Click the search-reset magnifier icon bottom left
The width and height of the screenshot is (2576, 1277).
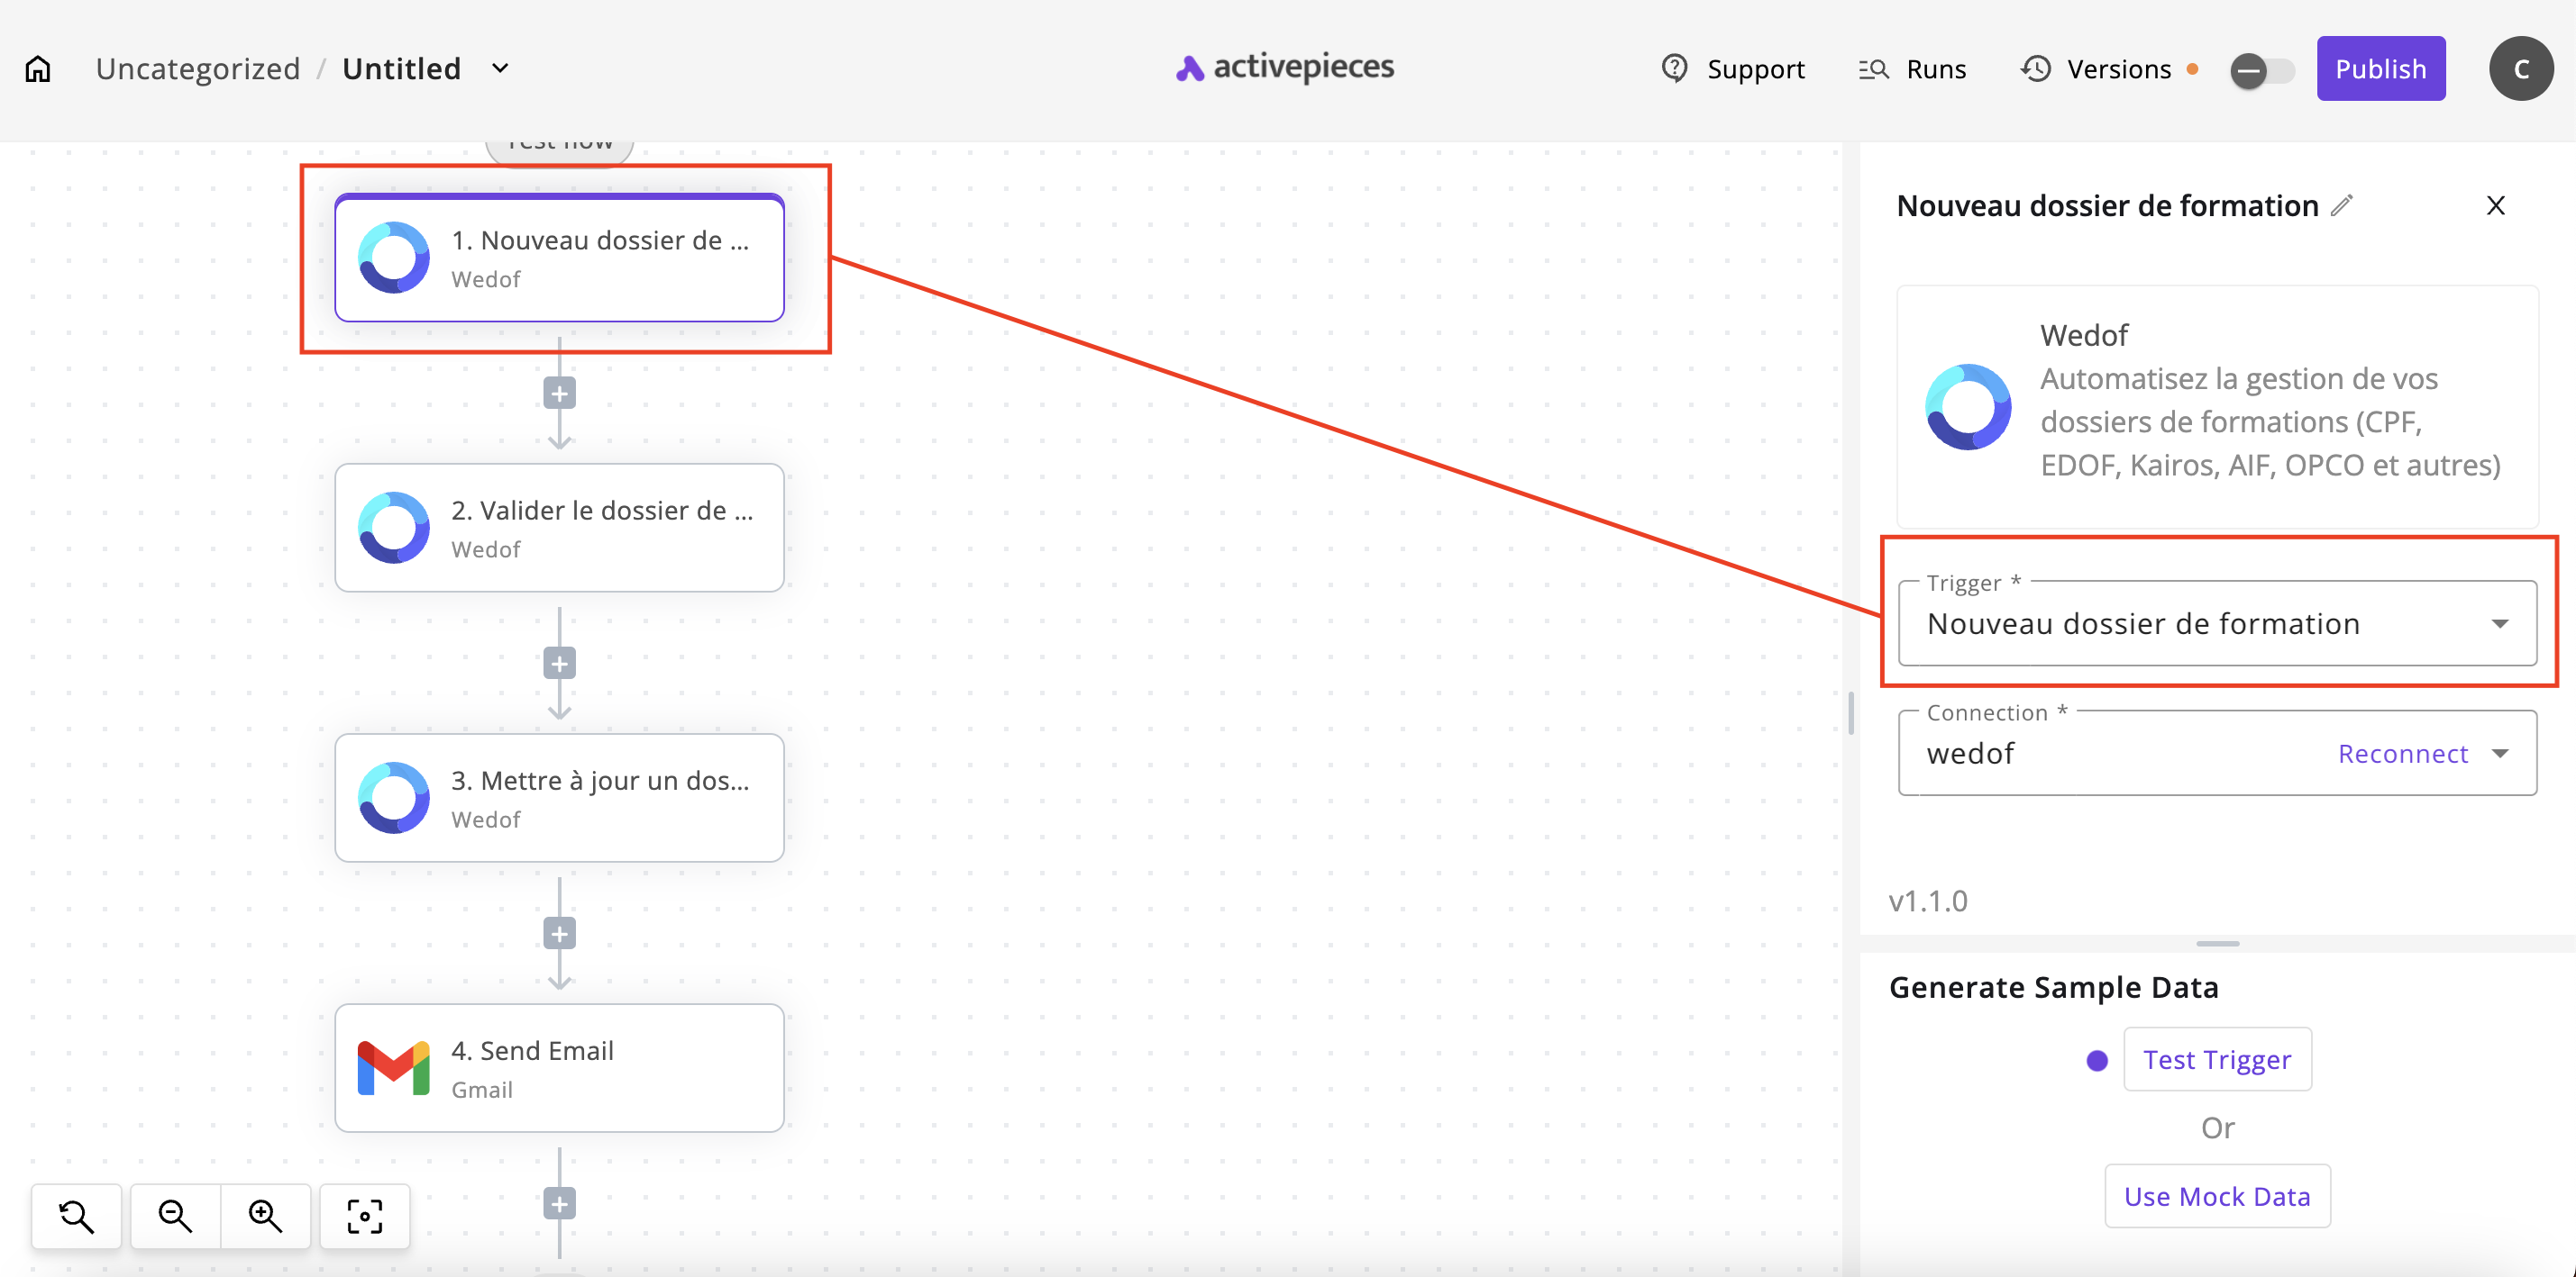click(76, 1215)
